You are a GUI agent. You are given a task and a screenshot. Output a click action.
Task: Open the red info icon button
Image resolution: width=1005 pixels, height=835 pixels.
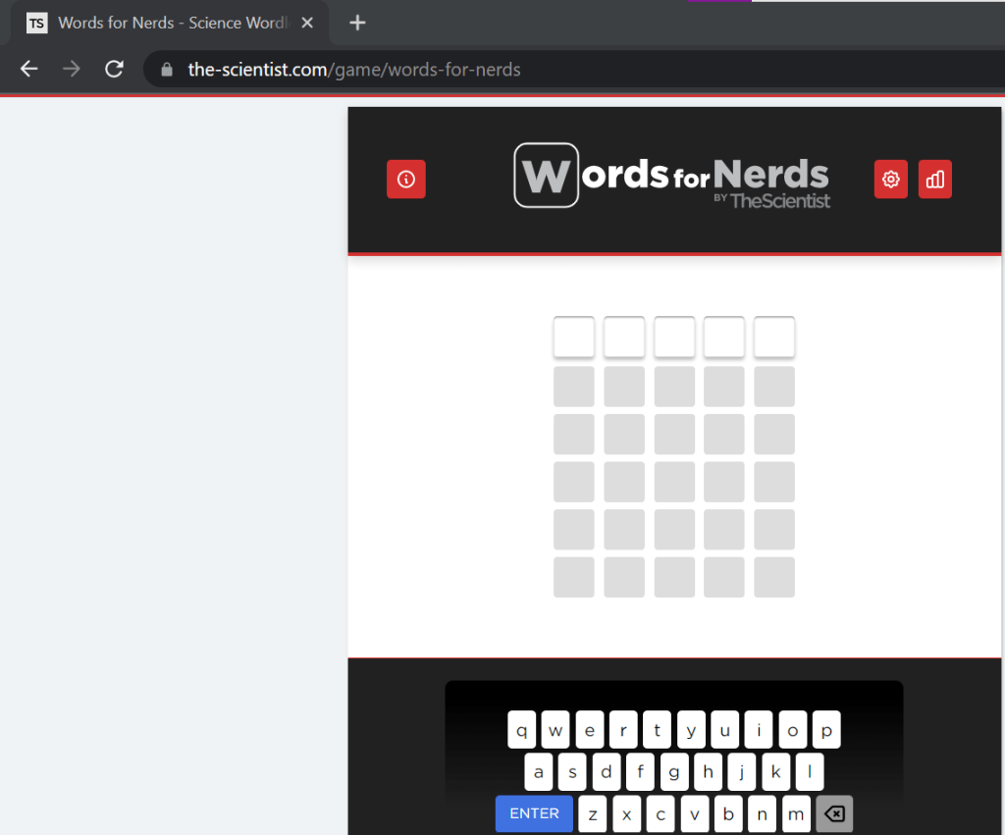[x=405, y=180]
